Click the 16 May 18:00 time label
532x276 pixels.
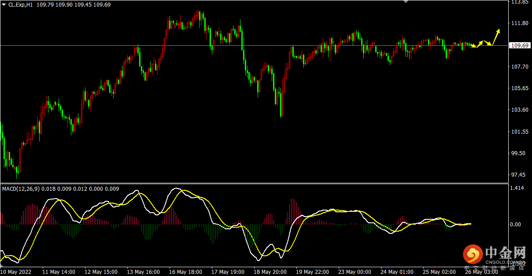pos(185,272)
